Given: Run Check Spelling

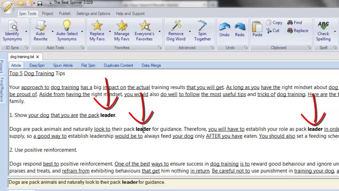Looking at the screenshot, I should pyautogui.click(x=323, y=31).
